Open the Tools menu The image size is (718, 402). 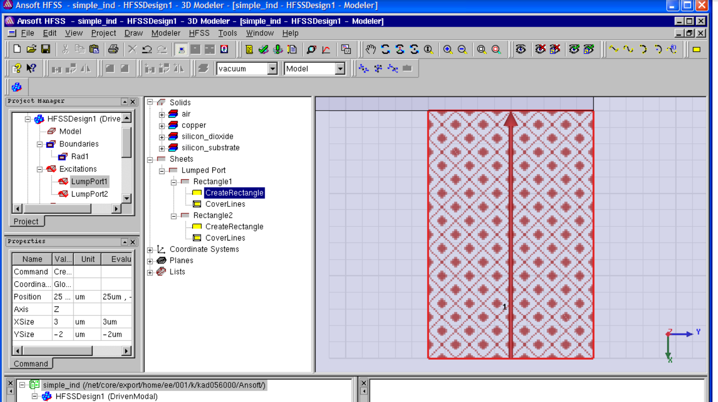pos(227,33)
